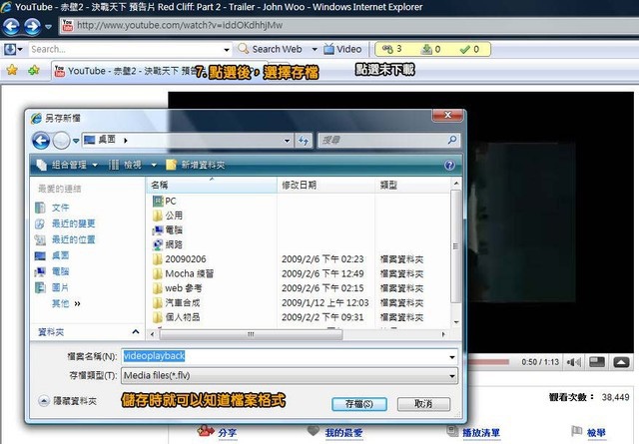Screen dimensions: 639x444
Task: Open the file name dropdown arrow
Action: (x=452, y=357)
